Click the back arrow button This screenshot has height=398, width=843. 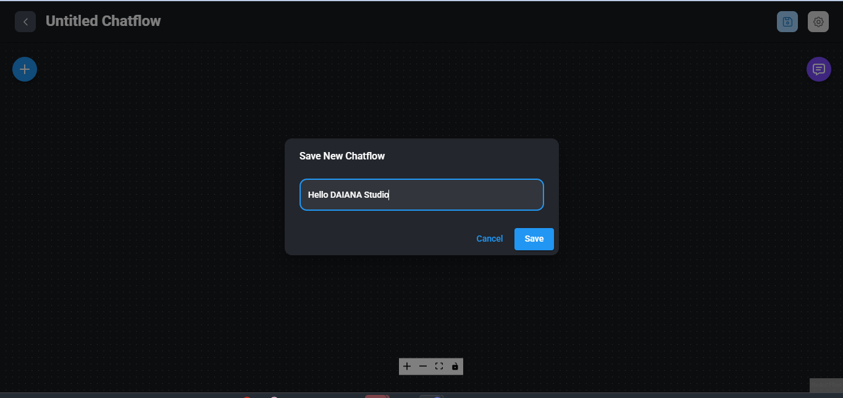coord(25,22)
